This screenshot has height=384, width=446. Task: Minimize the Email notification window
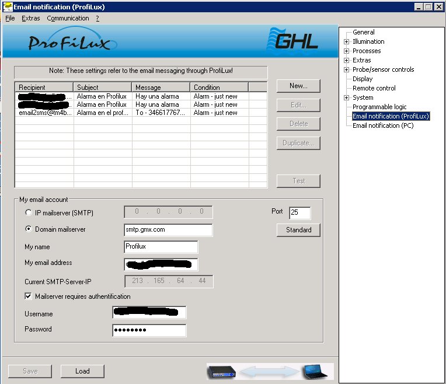(418, 7)
